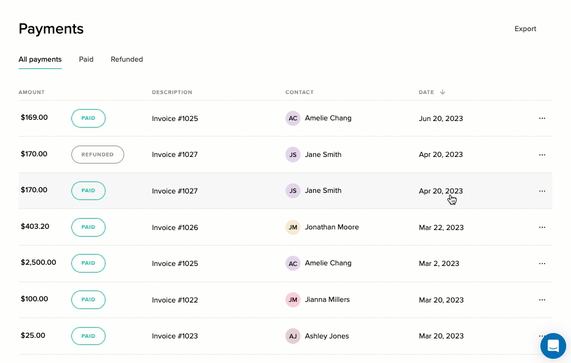Click contact name Jianna Millers
571x363 pixels.
[327, 300]
